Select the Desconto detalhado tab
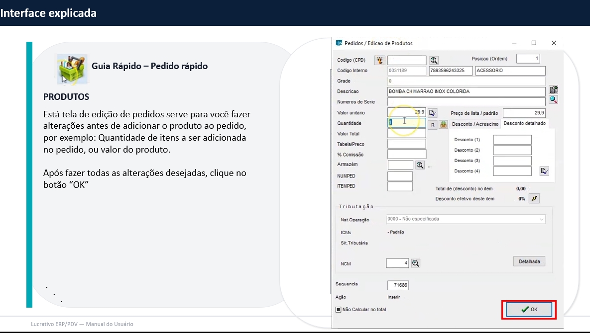The height and width of the screenshot is (333, 590). [x=524, y=123]
